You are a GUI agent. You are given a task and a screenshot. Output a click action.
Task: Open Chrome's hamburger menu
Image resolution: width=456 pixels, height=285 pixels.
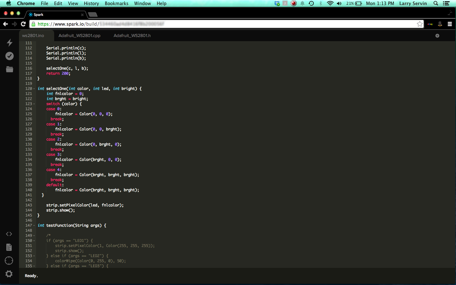450,24
